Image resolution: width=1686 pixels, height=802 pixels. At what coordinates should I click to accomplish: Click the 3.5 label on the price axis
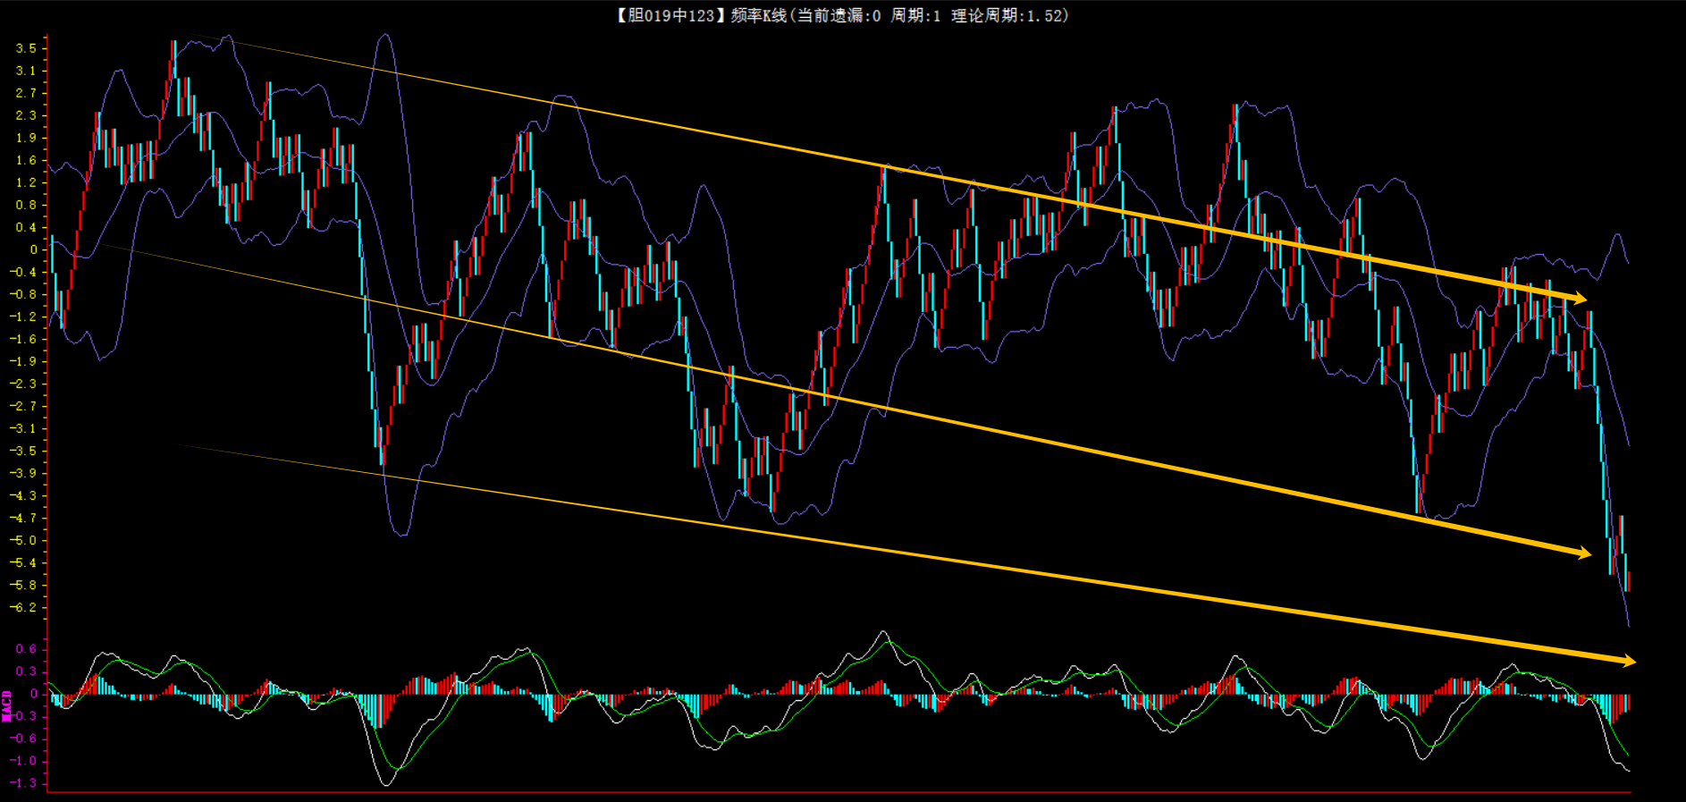(26, 48)
